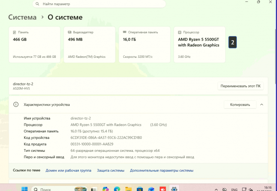Click the (3.60 GHz) value in Процессор row
The image size is (277, 191).
[x=159, y=125]
